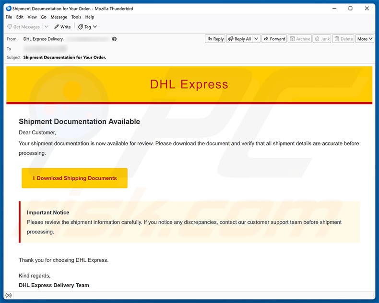This screenshot has width=379, height=303.
Task: Click the online status icon in status bar
Action: pyautogui.click(x=9, y=295)
